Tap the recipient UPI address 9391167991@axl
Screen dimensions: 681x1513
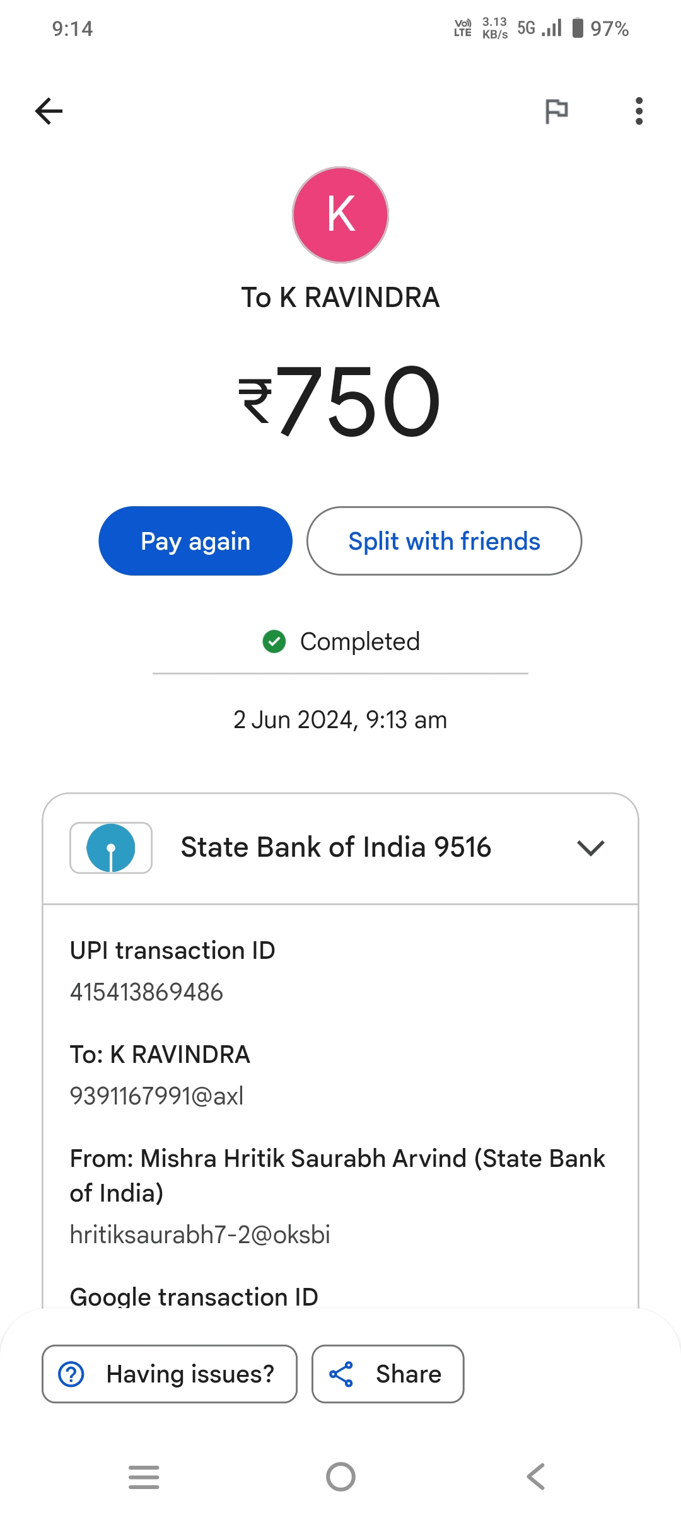[156, 1096]
